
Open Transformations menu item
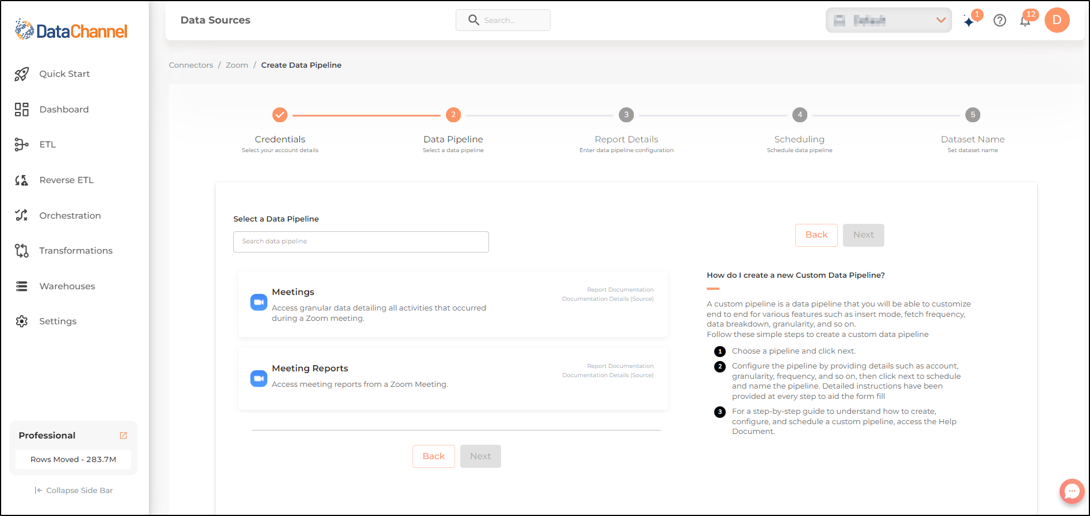[x=76, y=251]
